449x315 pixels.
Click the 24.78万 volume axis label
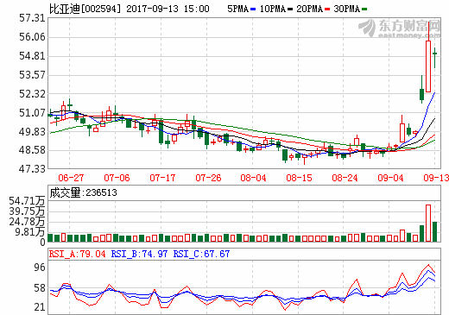27,222
